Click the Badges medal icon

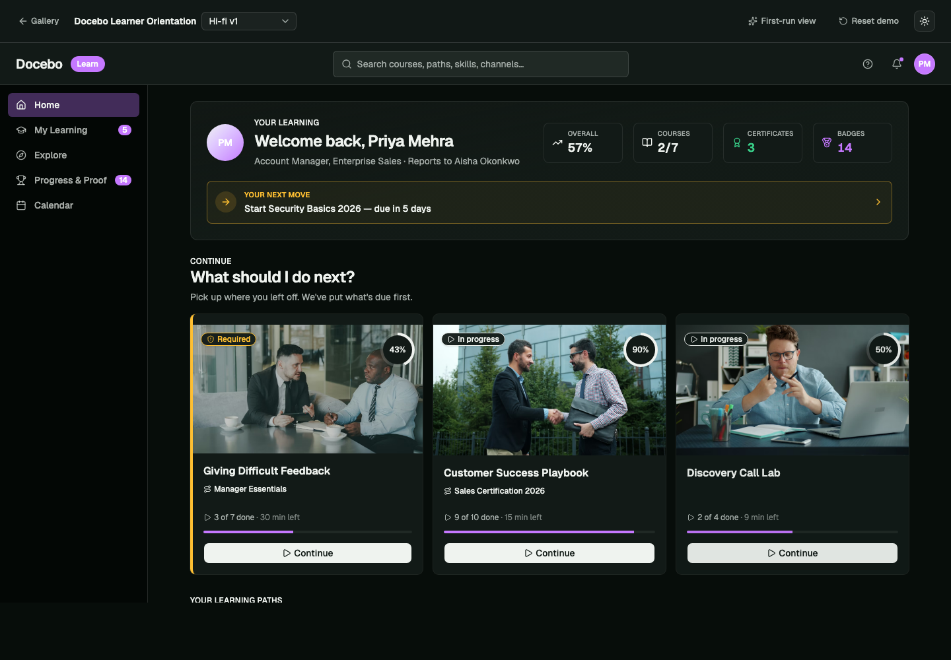827,143
